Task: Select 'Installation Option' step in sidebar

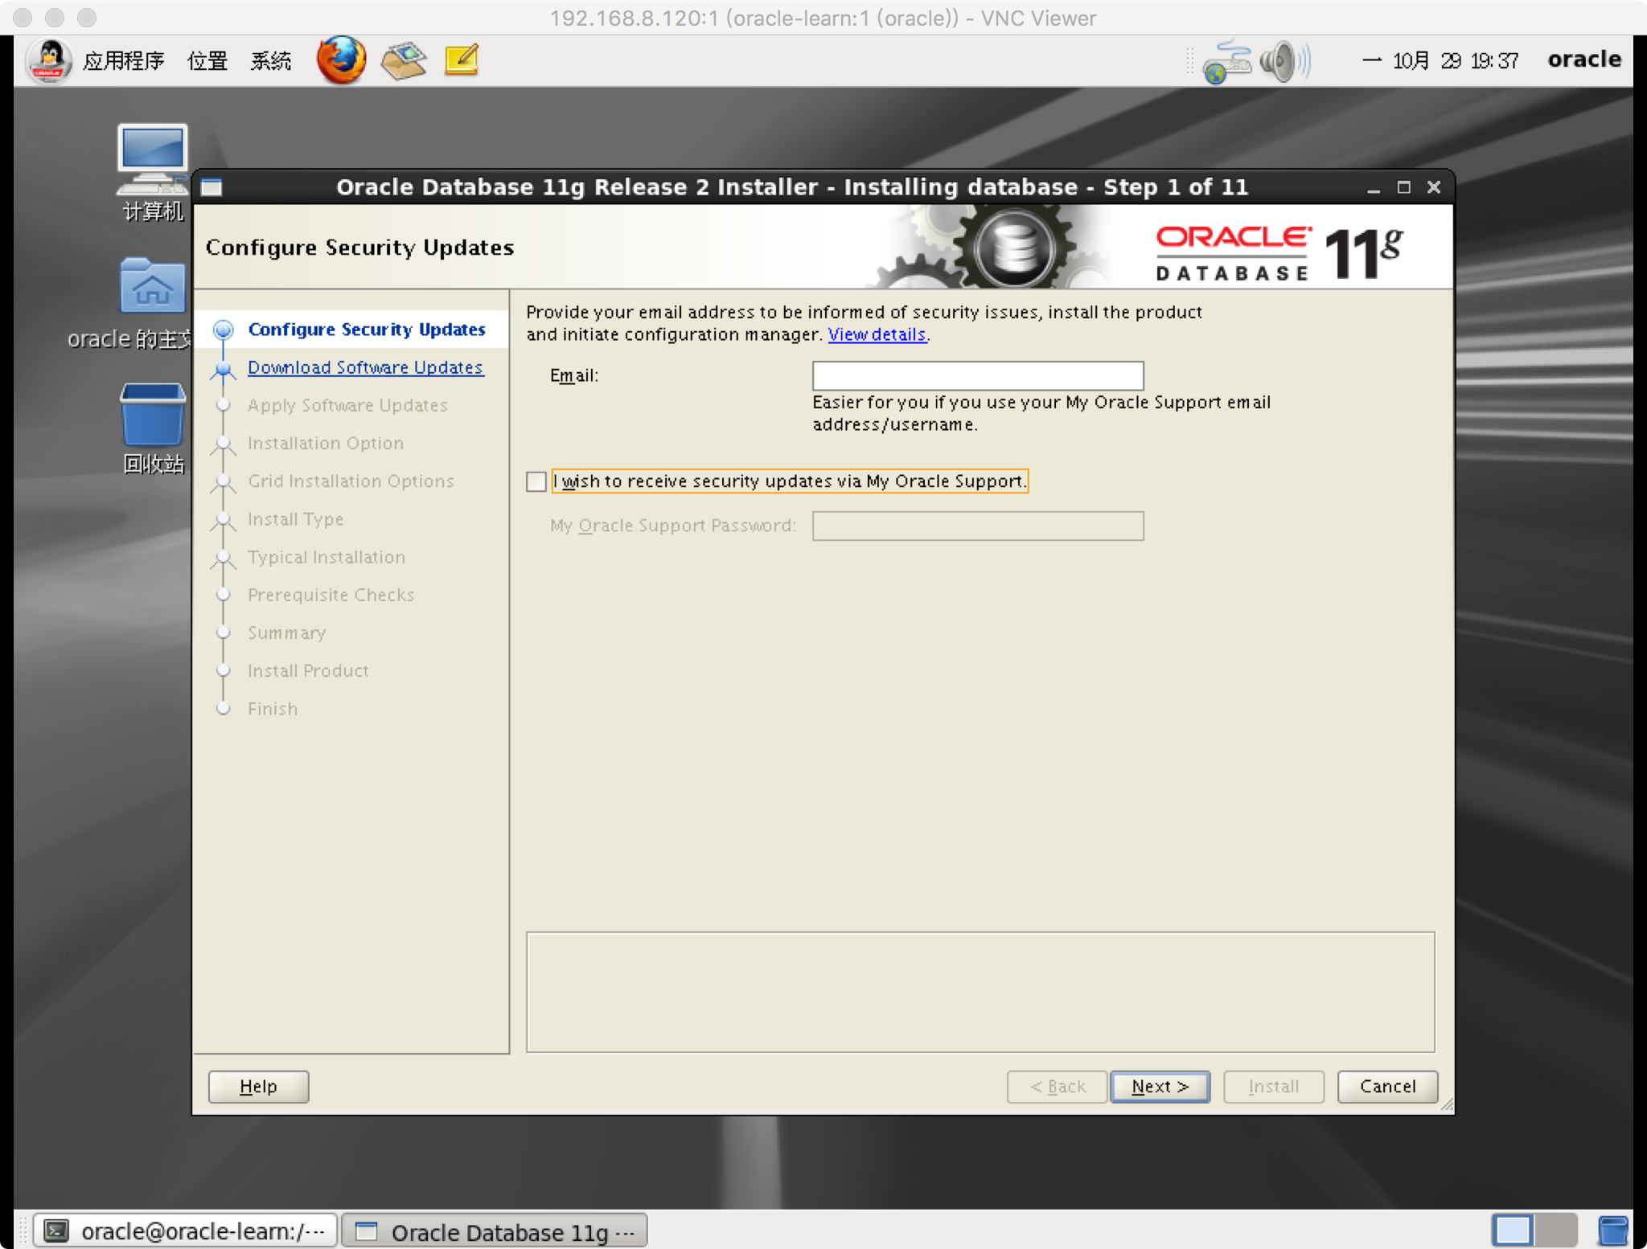Action: pos(324,442)
